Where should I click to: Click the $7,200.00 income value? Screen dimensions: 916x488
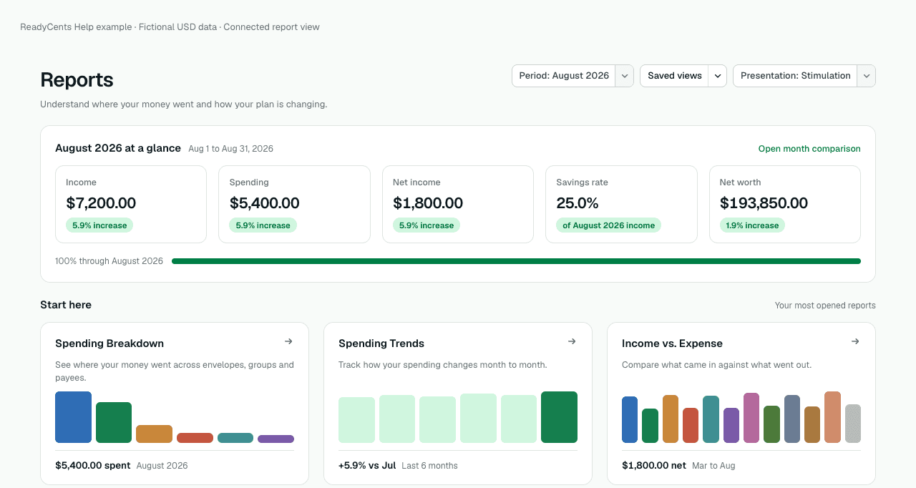pos(101,203)
